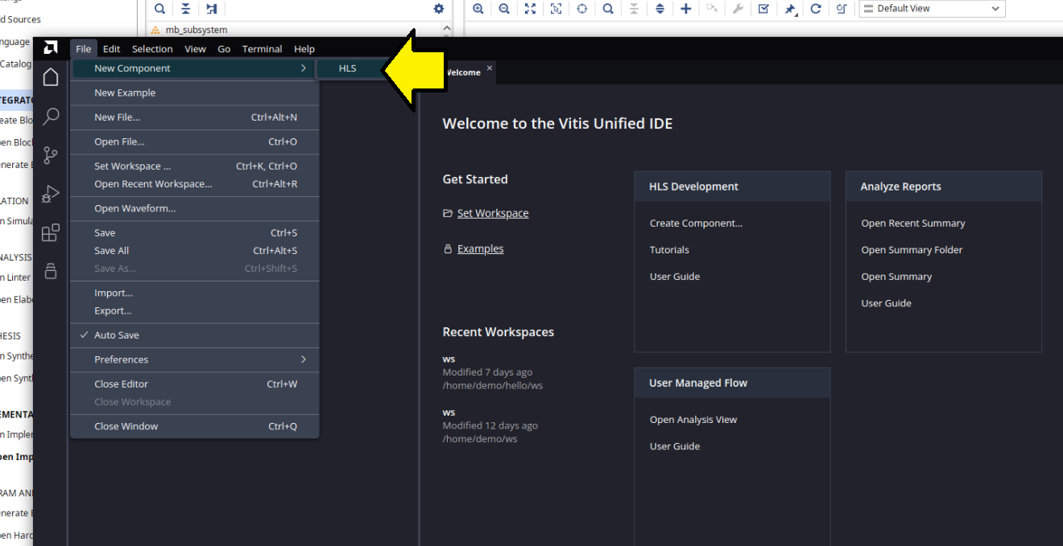
Task: Click the add plus icon in toolbar
Action: point(686,9)
